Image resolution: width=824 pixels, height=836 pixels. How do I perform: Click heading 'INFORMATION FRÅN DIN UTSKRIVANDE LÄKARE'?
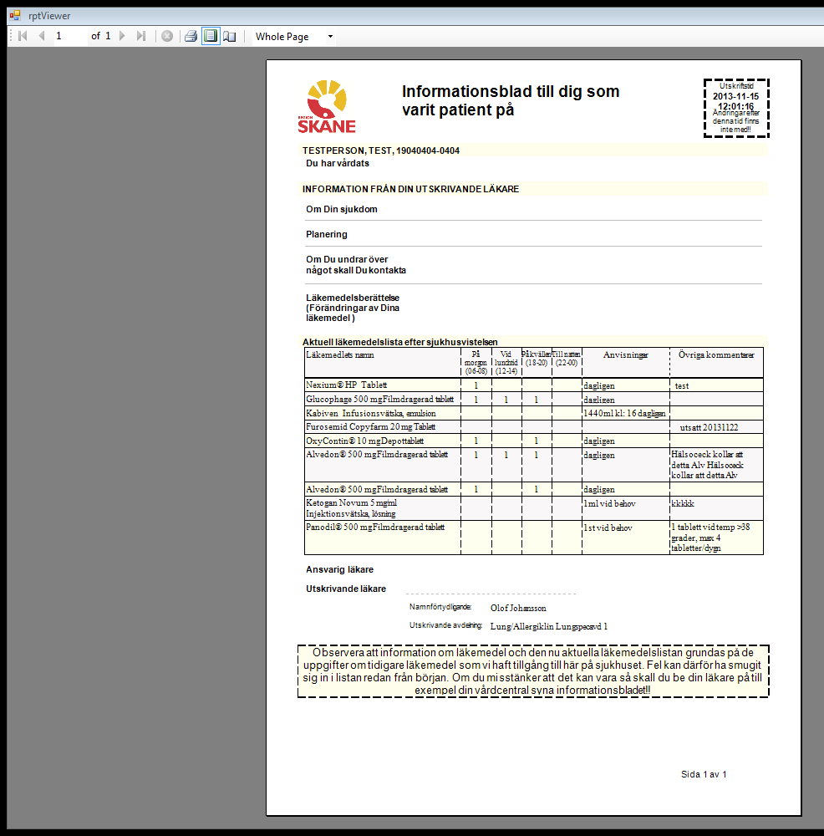[410, 189]
